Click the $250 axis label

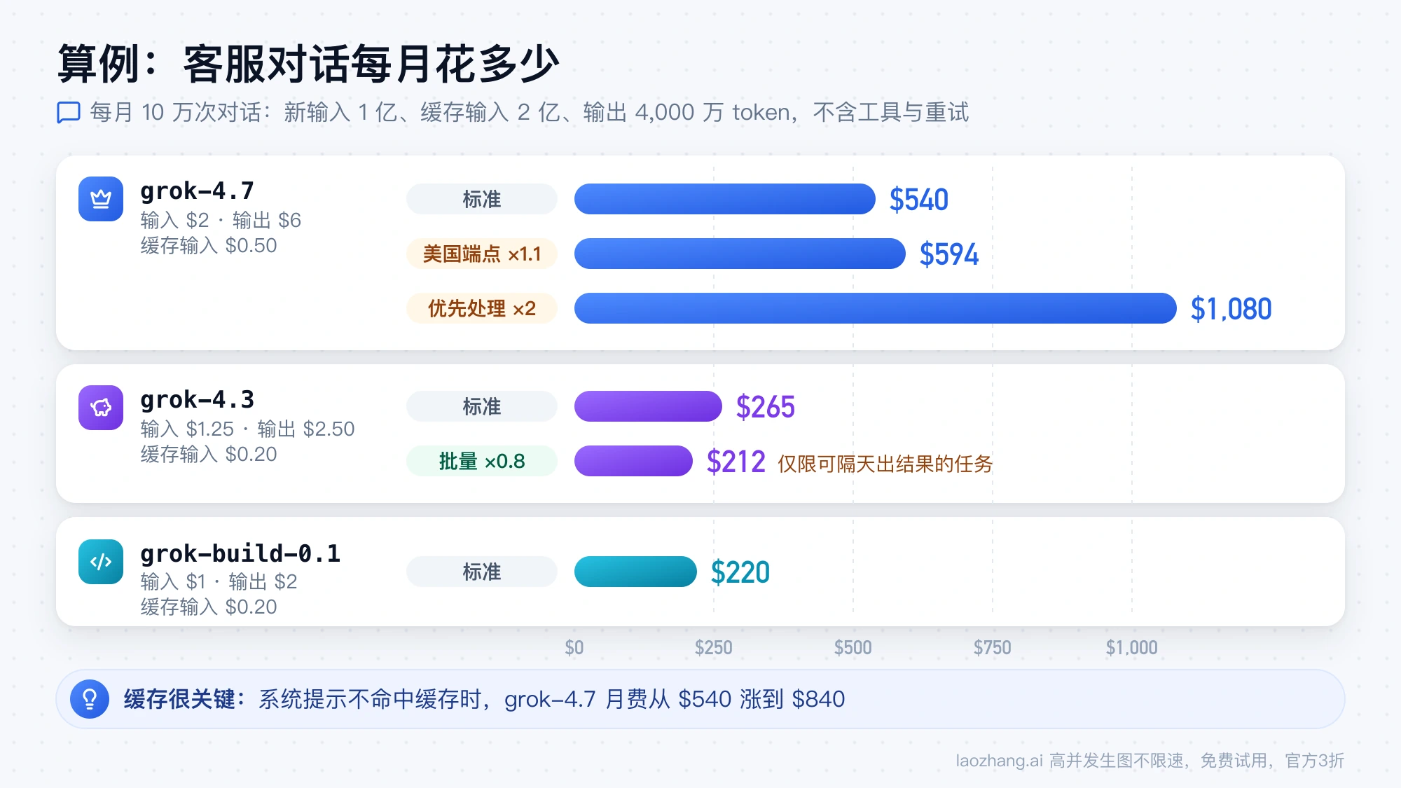[714, 647]
